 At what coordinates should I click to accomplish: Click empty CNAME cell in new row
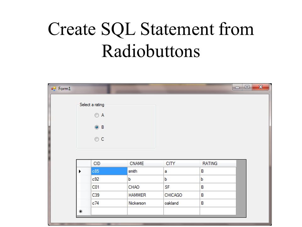[x=145, y=211]
